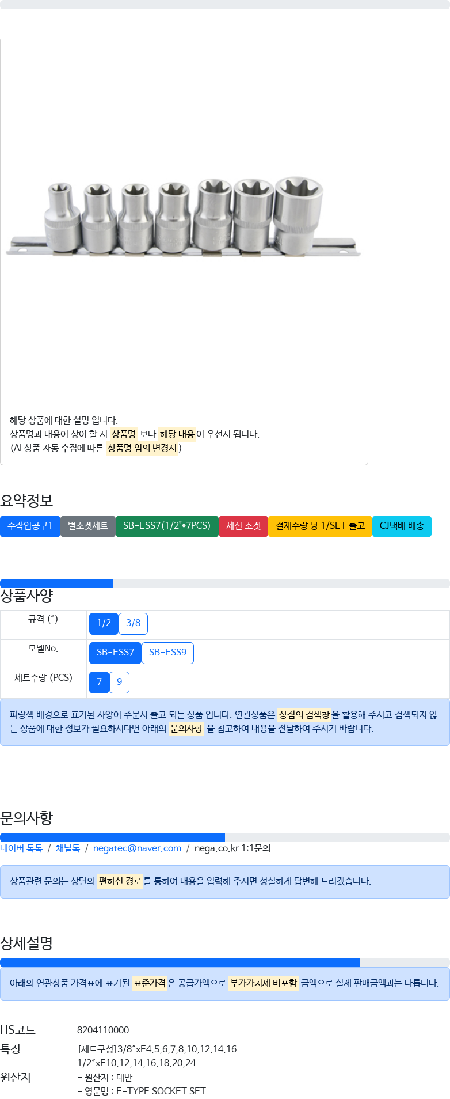Image resolution: width=450 pixels, height=1099 pixels.
Task: Click the 상세설명 section progress bar
Action: click(225, 962)
